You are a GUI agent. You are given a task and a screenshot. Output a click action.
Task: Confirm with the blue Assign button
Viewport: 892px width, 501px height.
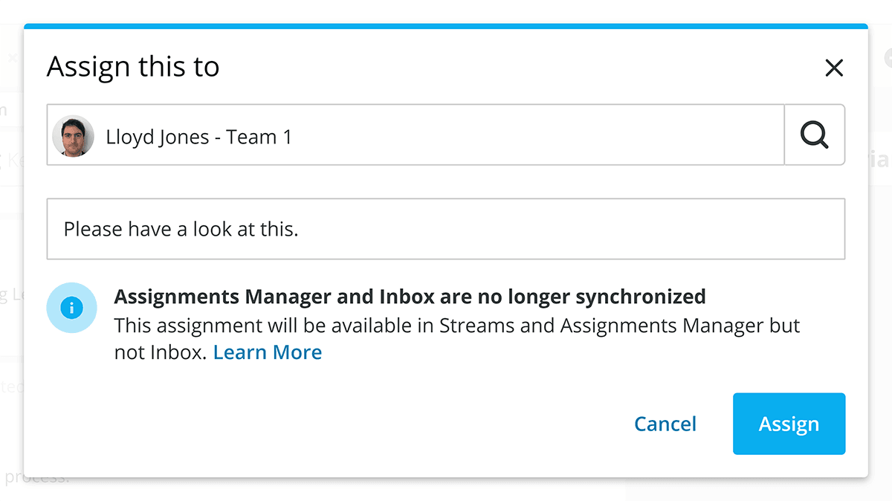click(x=789, y=424)
